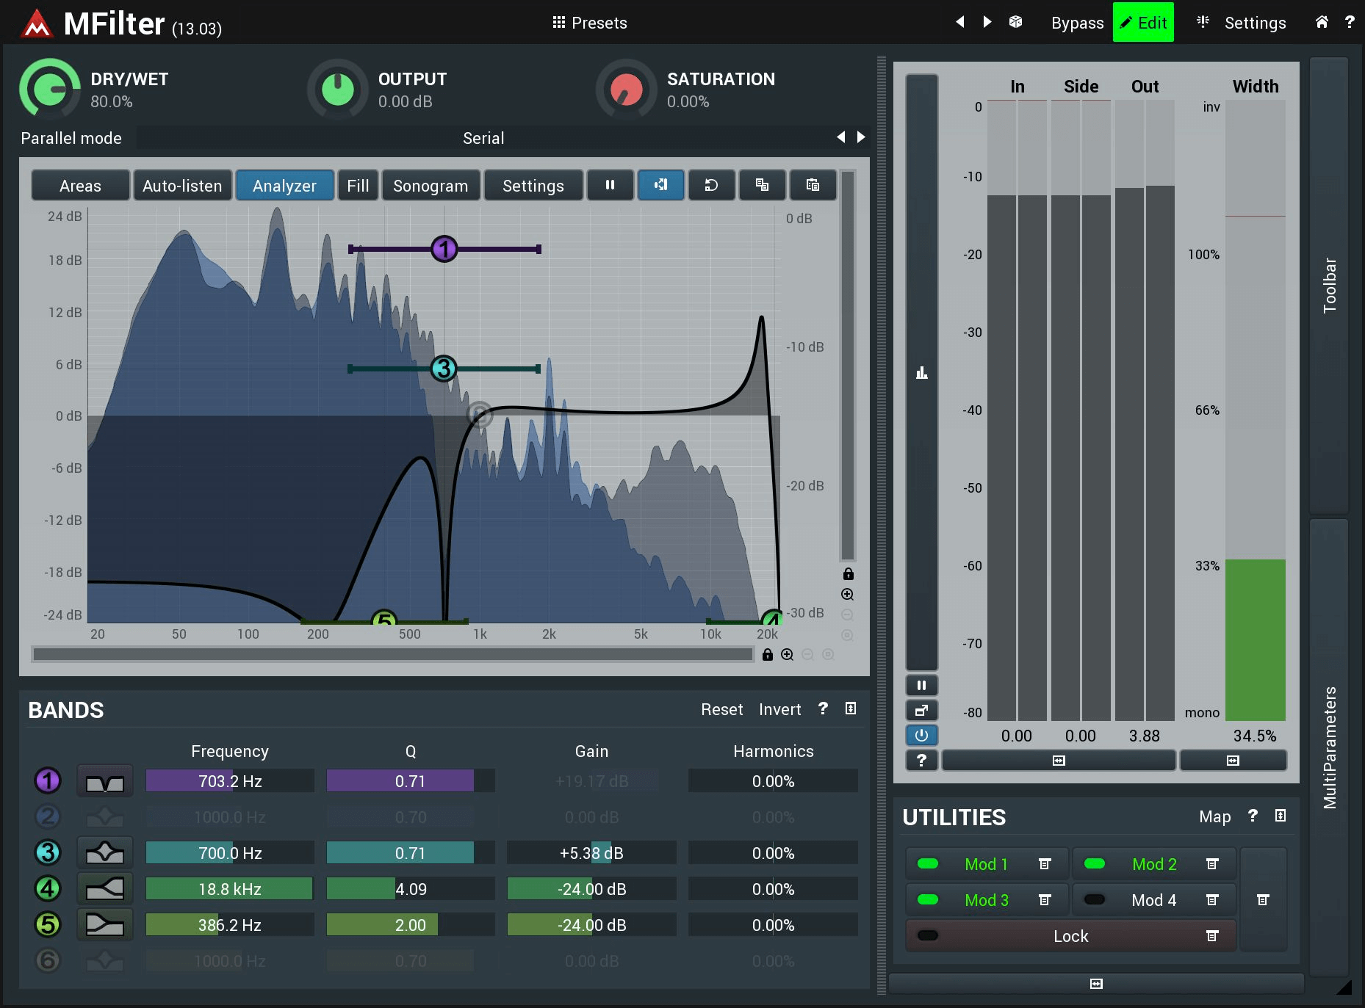Enable Bypass mode

[1077, 22]
